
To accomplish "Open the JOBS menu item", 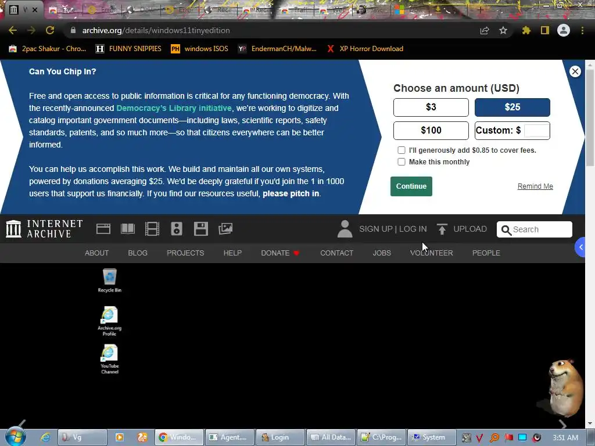I will 382,253.
